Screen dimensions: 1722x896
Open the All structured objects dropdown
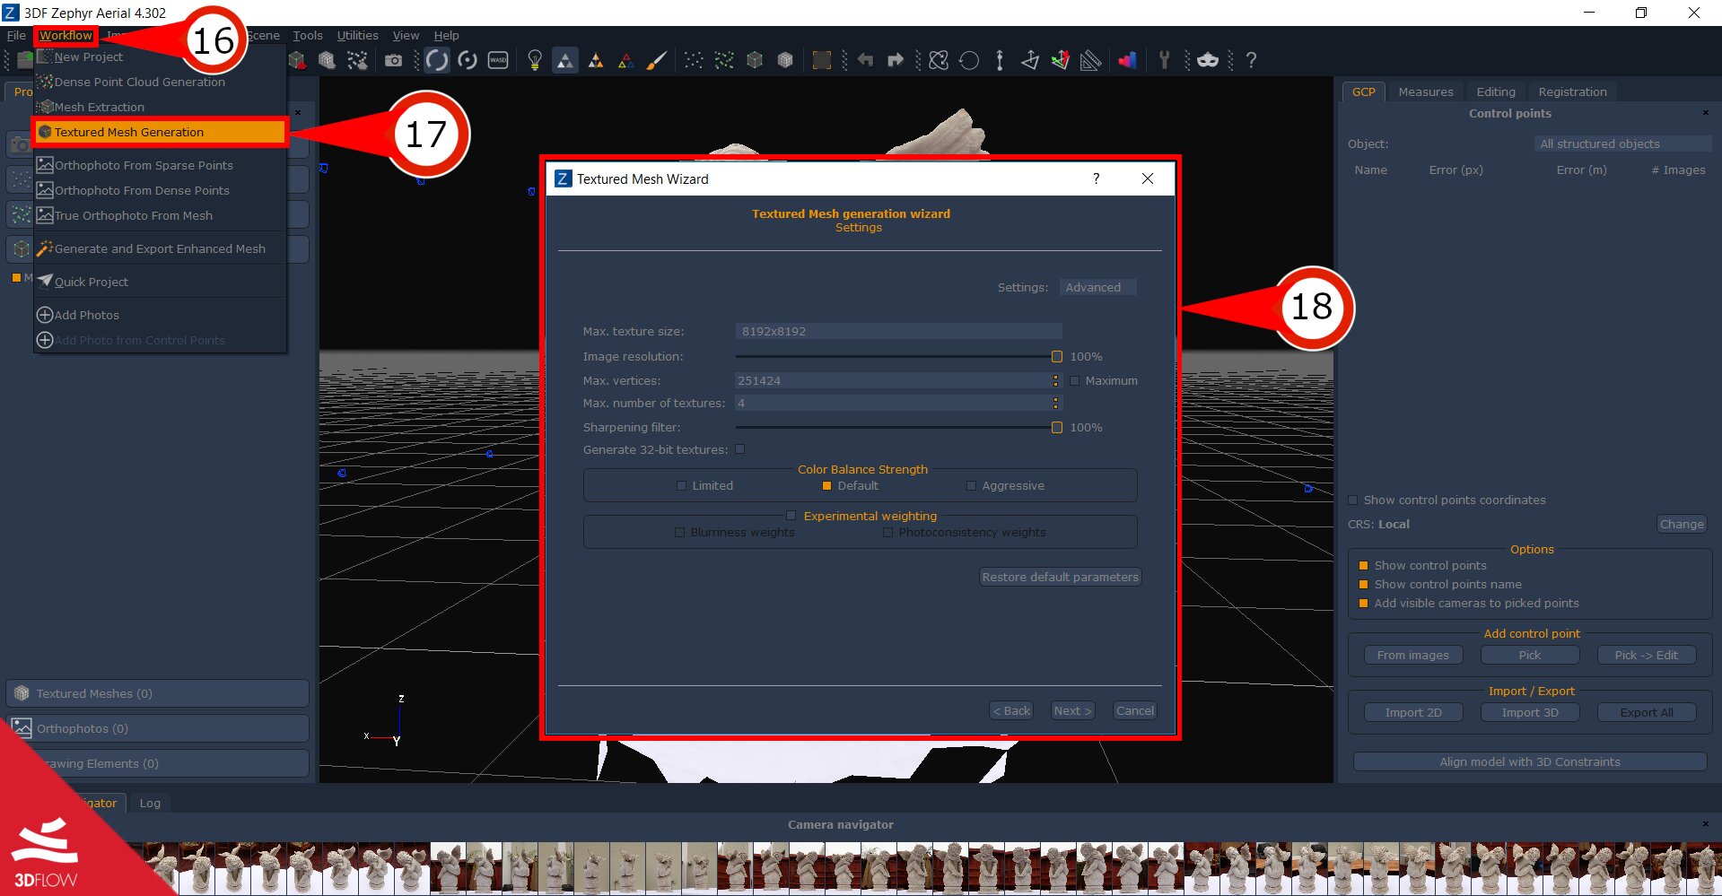[1622, 144]
